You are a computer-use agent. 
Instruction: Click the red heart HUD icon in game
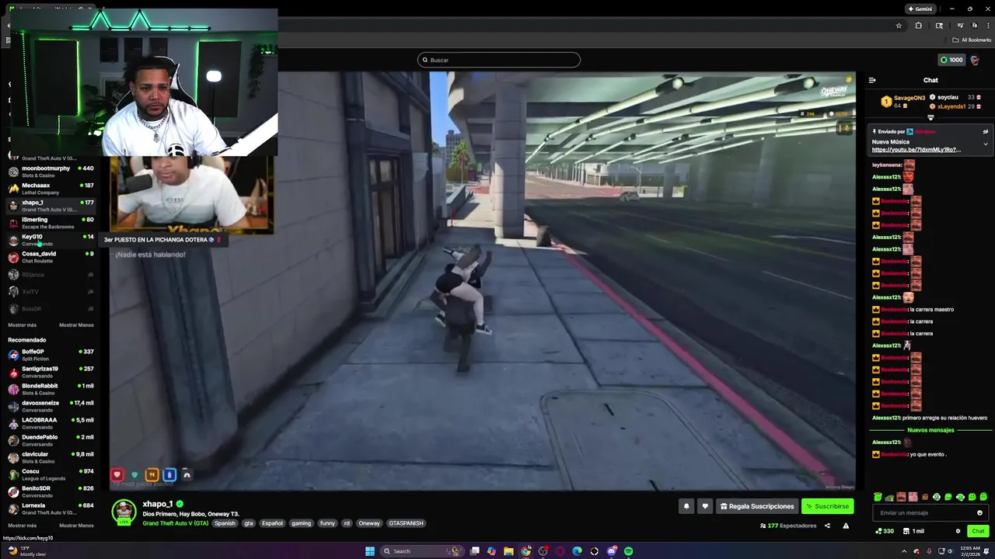pyautogui.click(x=117, y=474)
